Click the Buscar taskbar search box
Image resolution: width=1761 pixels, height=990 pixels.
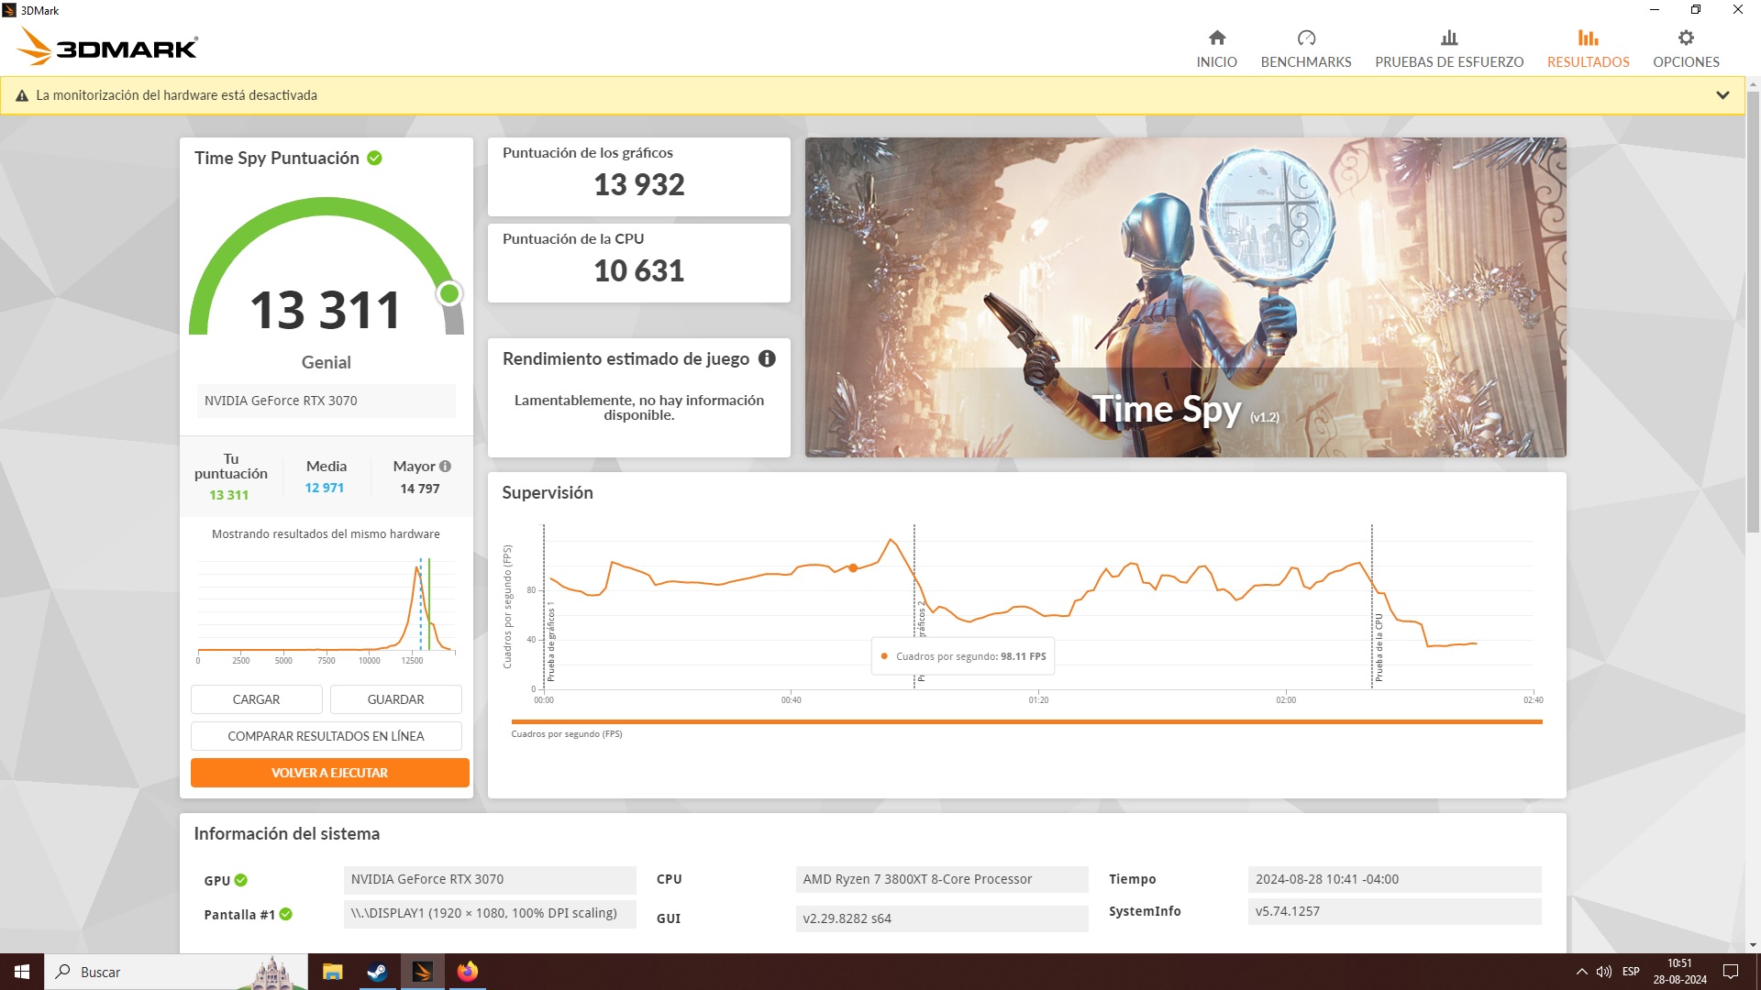pos(176,972)
